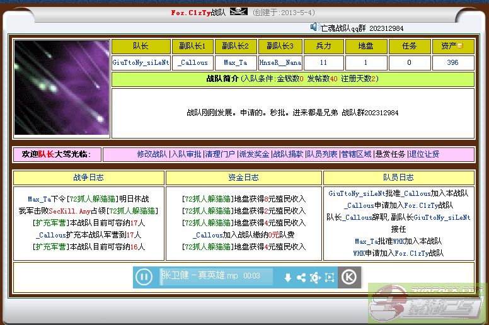Click 退位让贤 menu option
Image resolution: width=489 pixels, height=325 pixels.
[424, 154]
